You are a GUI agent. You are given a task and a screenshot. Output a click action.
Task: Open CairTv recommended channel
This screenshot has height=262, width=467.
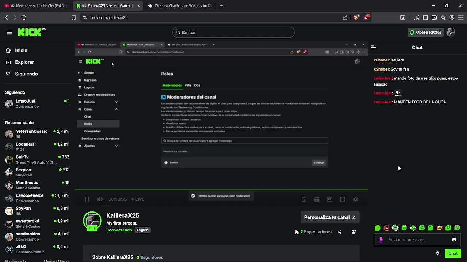pos(37,159)
